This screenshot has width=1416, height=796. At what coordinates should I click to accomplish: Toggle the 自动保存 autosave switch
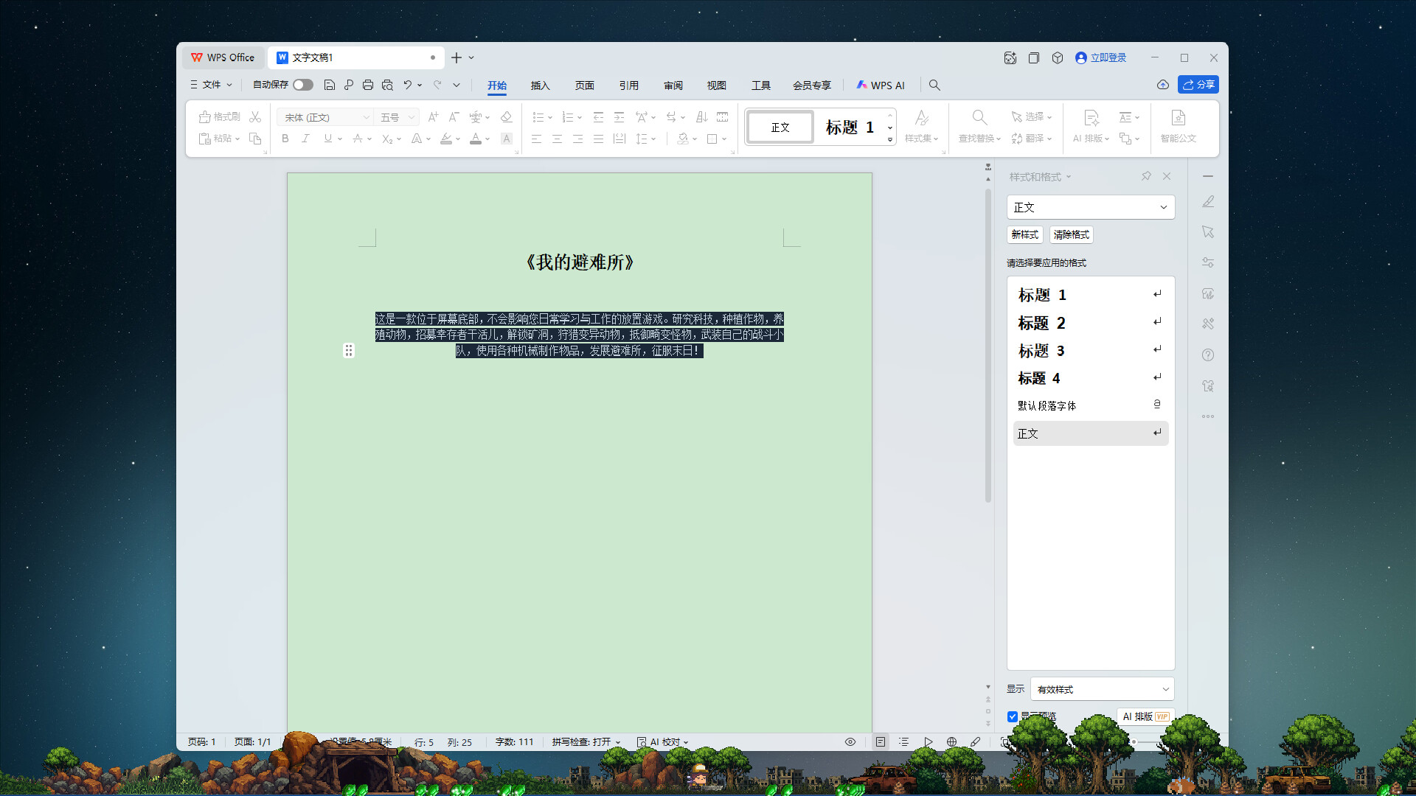[x=302, y=85]
